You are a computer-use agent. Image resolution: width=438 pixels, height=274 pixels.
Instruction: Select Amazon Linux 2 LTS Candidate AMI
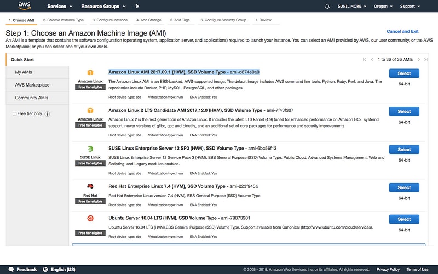(x=404, y=111)
